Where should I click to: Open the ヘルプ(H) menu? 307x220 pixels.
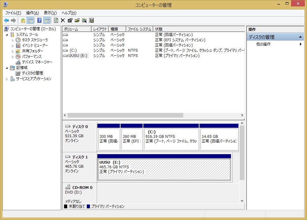click(69, 13)
